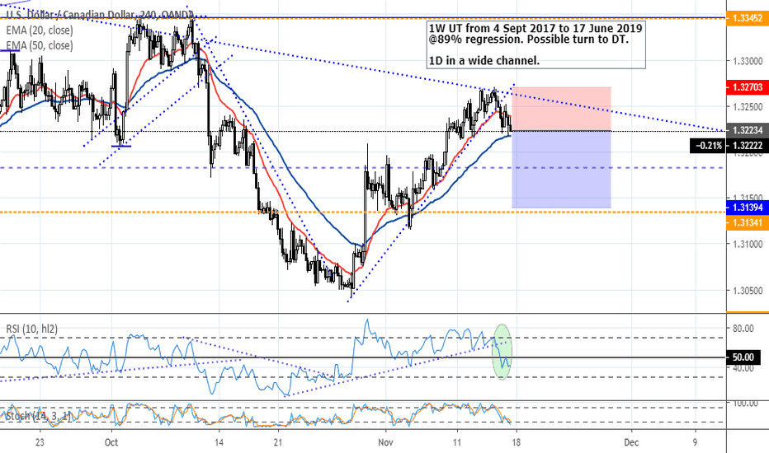Click the RSI 50.00 level label
Viewport: 769px width, 453px height.
click(744, 357)
